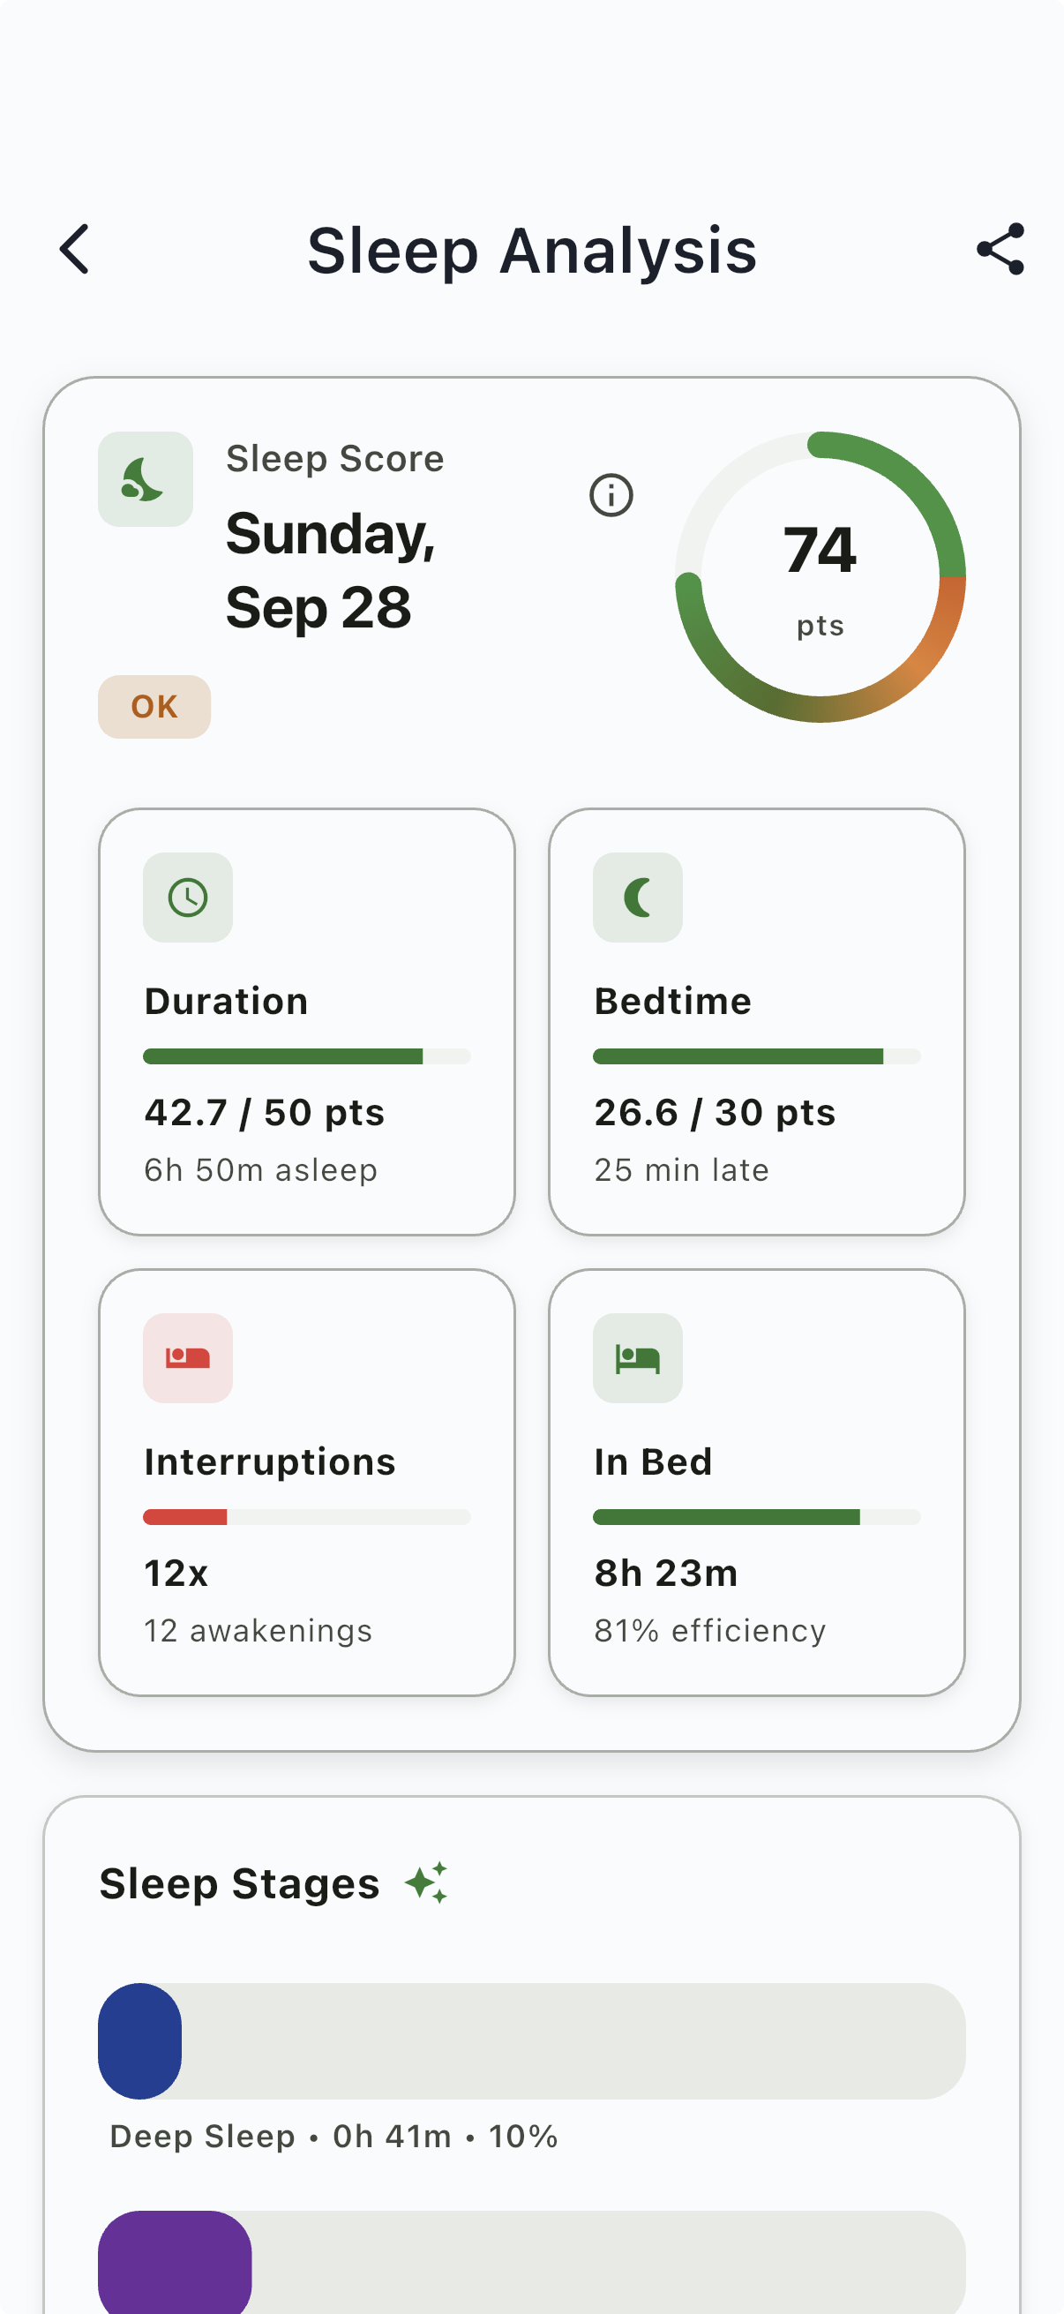Tap the red Interruptions bed icon

(x=188, y=1357)
